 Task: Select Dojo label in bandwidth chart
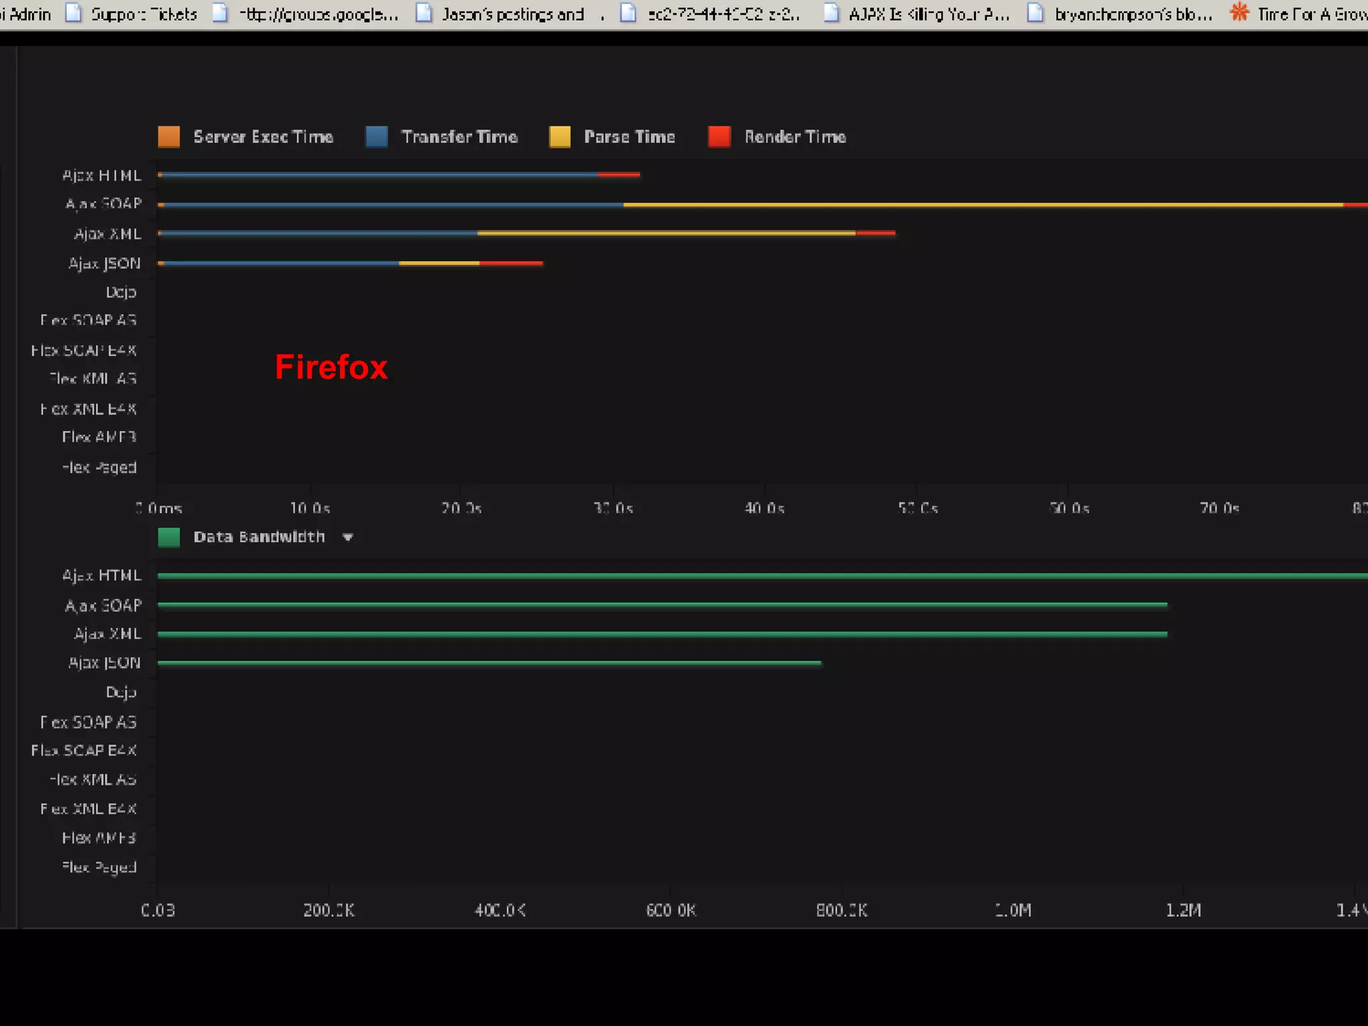point(121,692)
